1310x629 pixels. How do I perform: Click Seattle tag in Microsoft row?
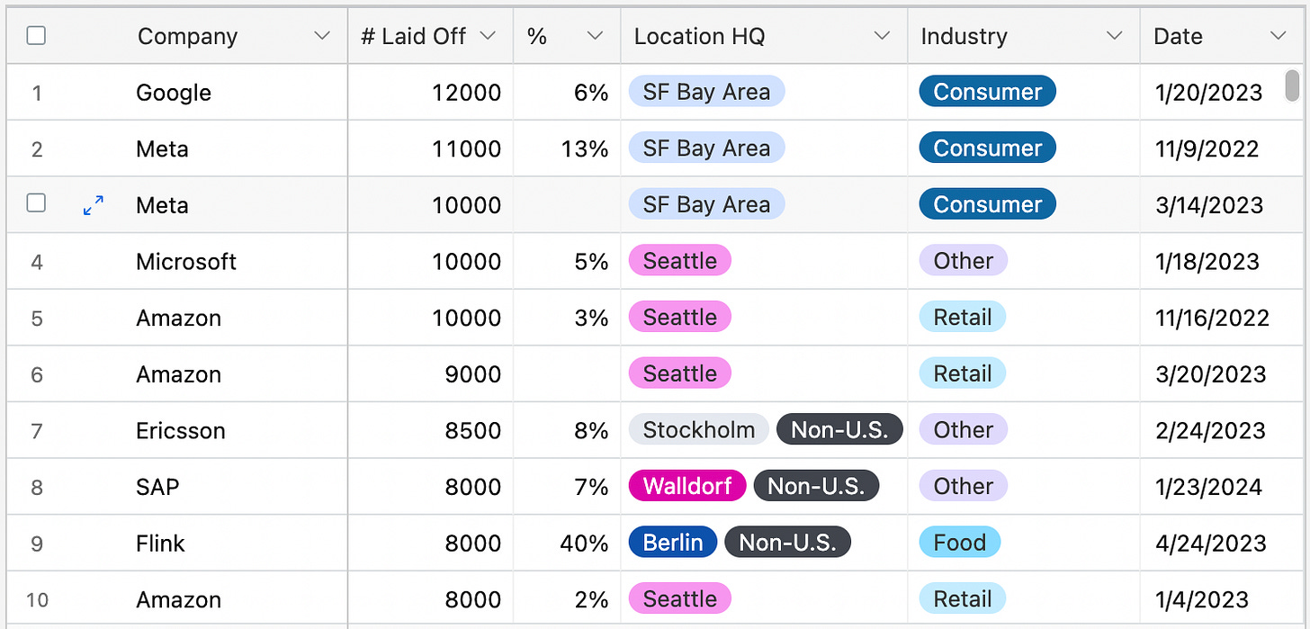click(x=680, y=261)
